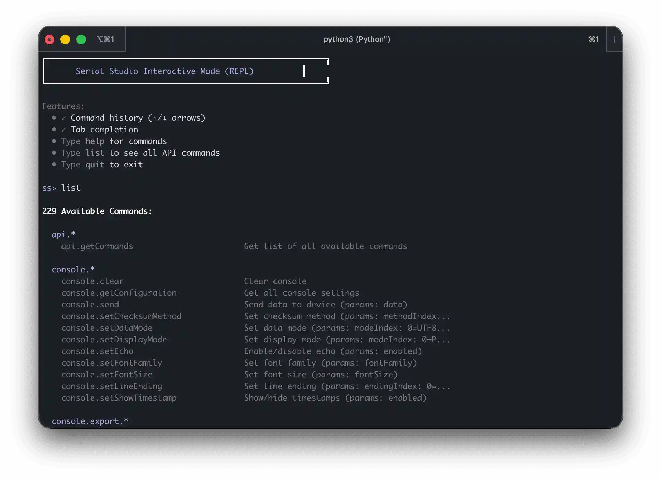Click the ⌥⌘1 shortcut label in titlebar
Screen dimensions: 661x479
[x=105, y=39]
